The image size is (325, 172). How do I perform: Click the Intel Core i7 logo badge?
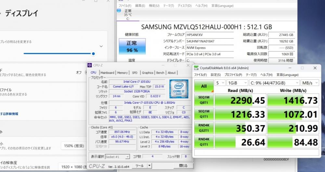point(179,89)
